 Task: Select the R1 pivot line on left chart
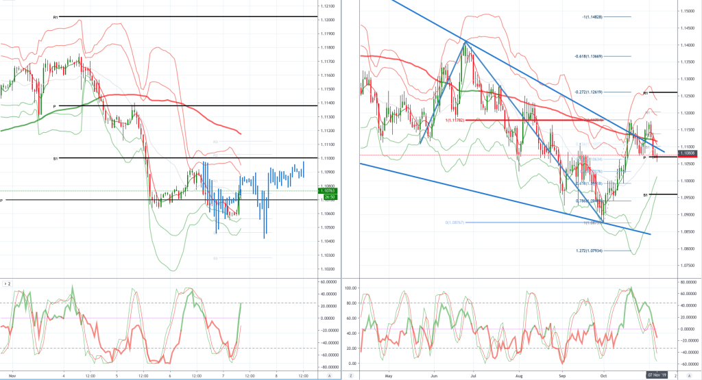coord(188,17)
